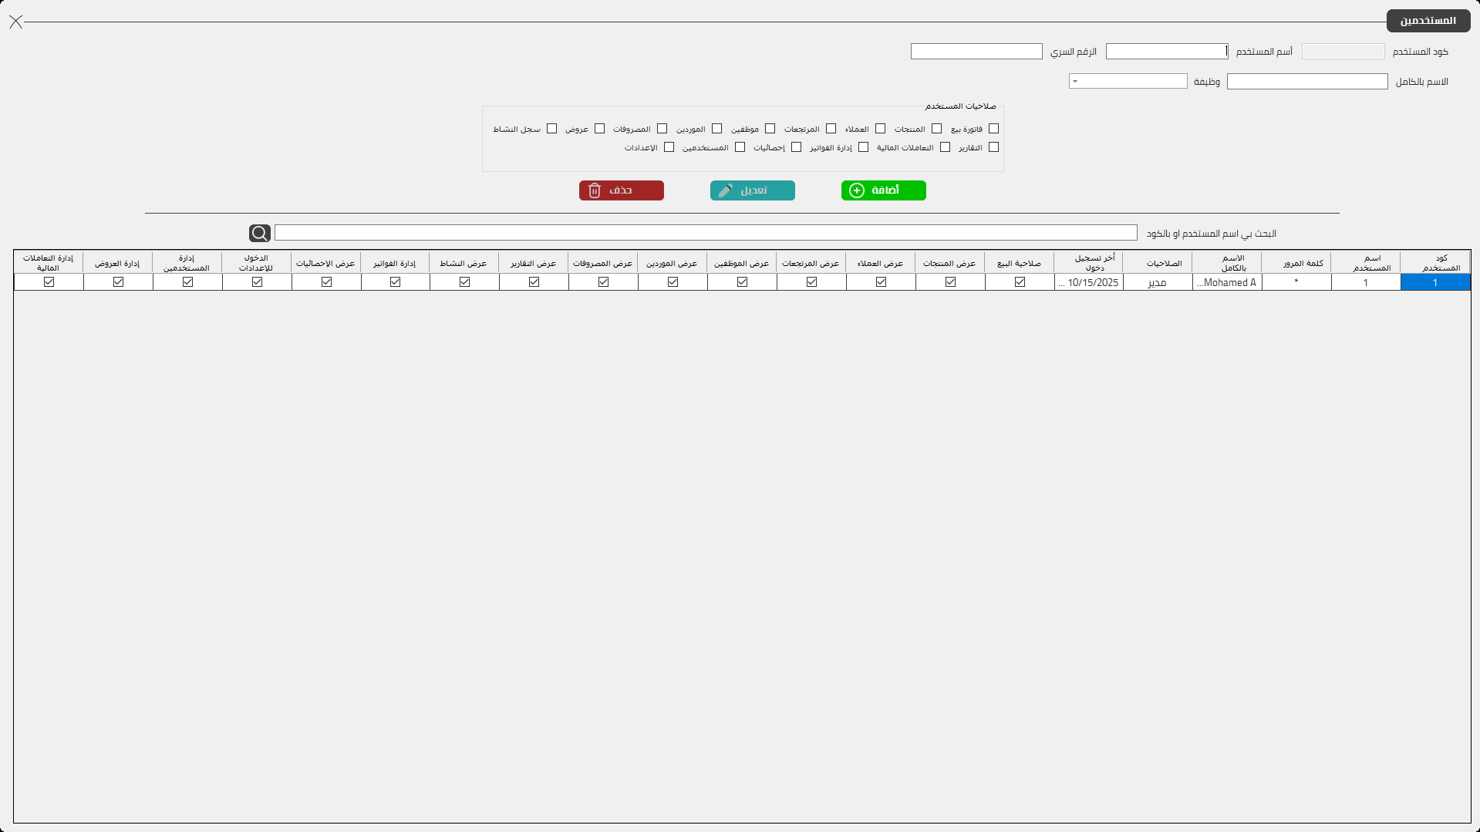The image size is (1480, 832).
Task: Tick the التقارير permission checkbox
Action: click(x=993, y=147)
